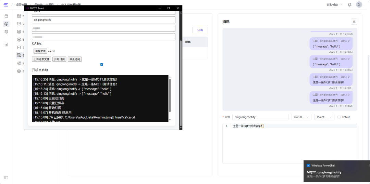The image size is (370, 184).
Task: Expand the 获取帮助 dropdown
Action: [334, 5]
